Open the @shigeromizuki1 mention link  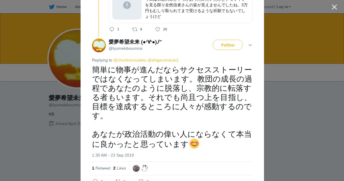point(163,60)
